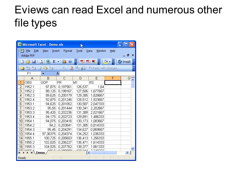The image size is (242, 181).
Task: Click the Previous Comment icon
Action: pyautogui.click(x=28, y=68)
